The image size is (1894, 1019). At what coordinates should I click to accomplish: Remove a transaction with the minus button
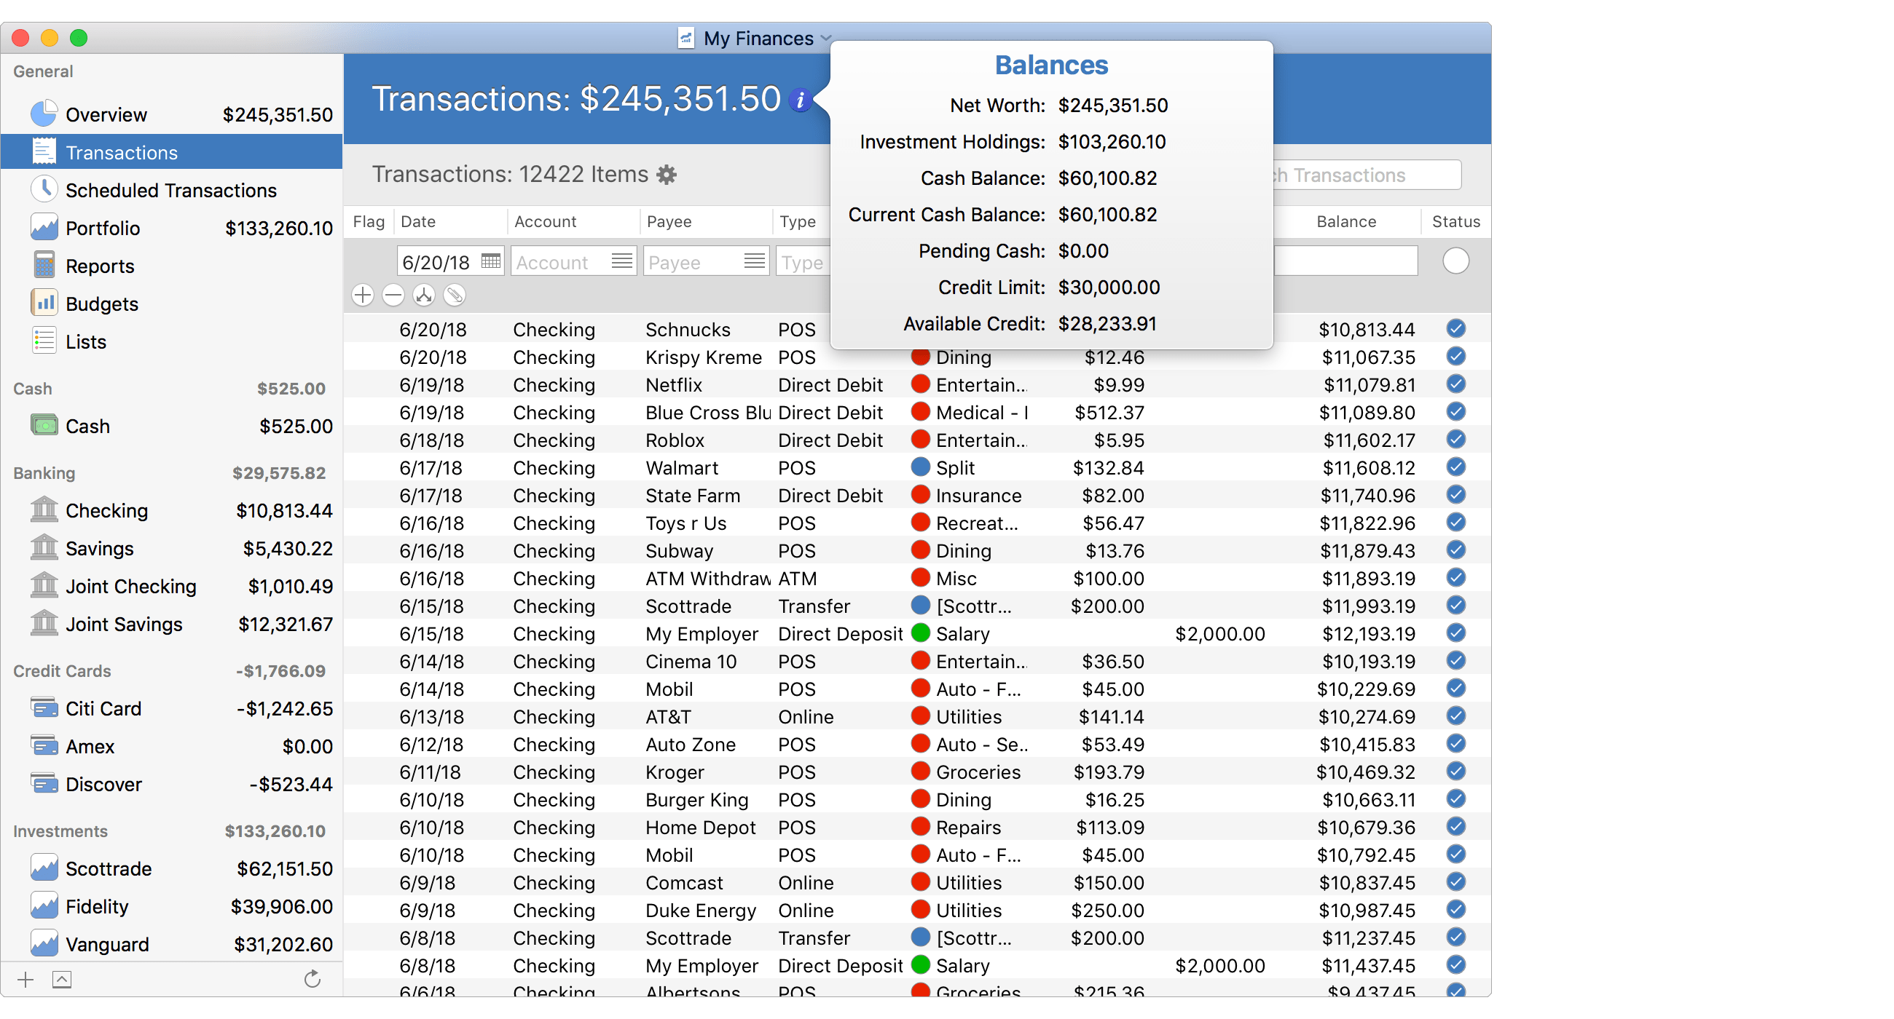pos(393,295)
